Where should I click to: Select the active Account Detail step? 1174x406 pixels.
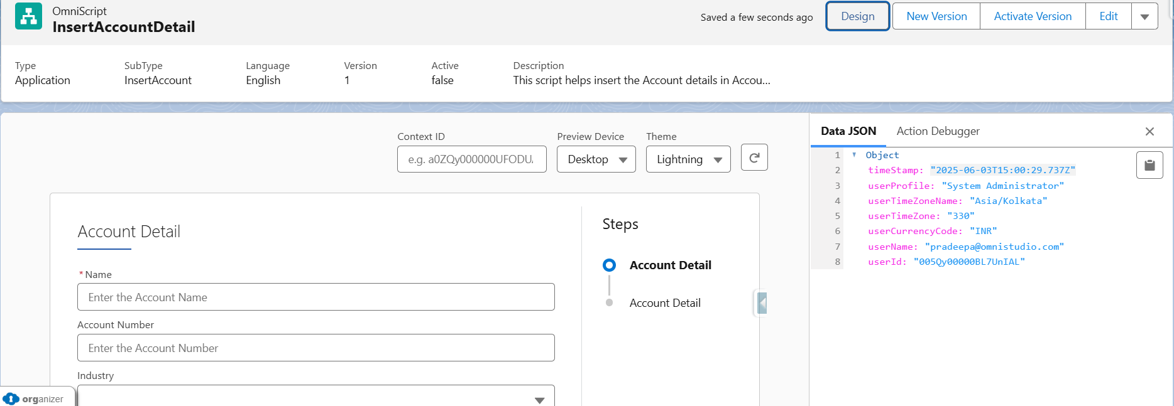[670, 265]
